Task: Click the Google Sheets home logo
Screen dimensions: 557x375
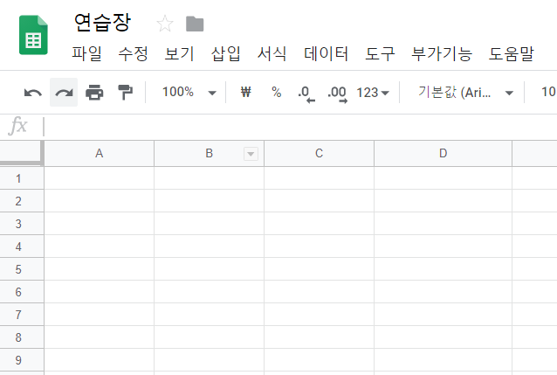Action: click(33, 35)
